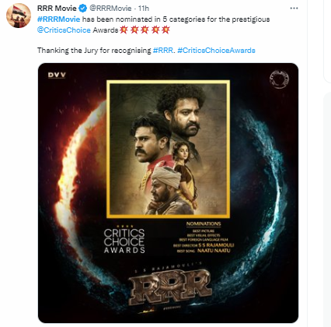Click the Nominations heading on poster
The width and height of the screenshot is (331, 327).
(x=204, y=223)
